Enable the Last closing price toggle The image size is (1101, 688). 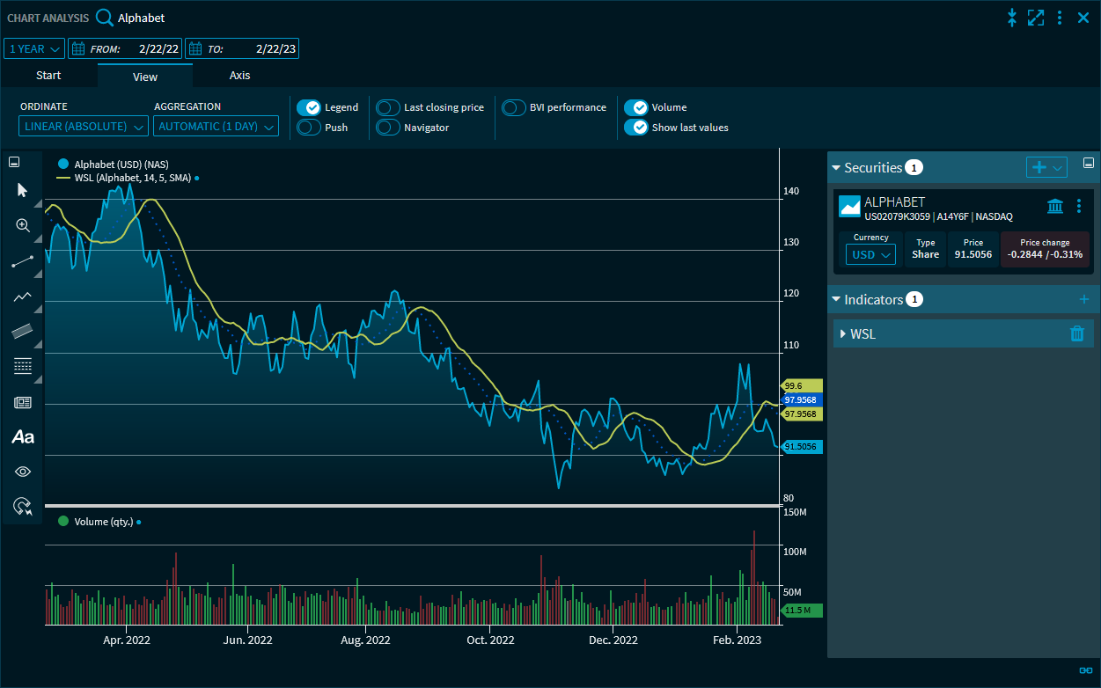(x=388, y=107)
